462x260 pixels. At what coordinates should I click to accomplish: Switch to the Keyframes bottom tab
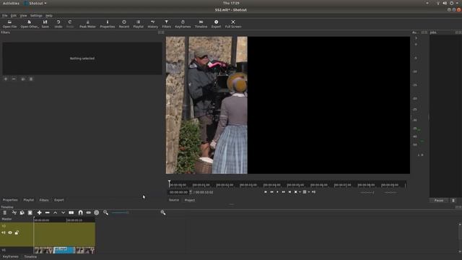11,257
